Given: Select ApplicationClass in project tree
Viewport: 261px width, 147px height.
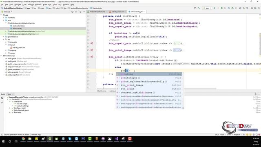Looking at the screenshot, I should (19, 26).
